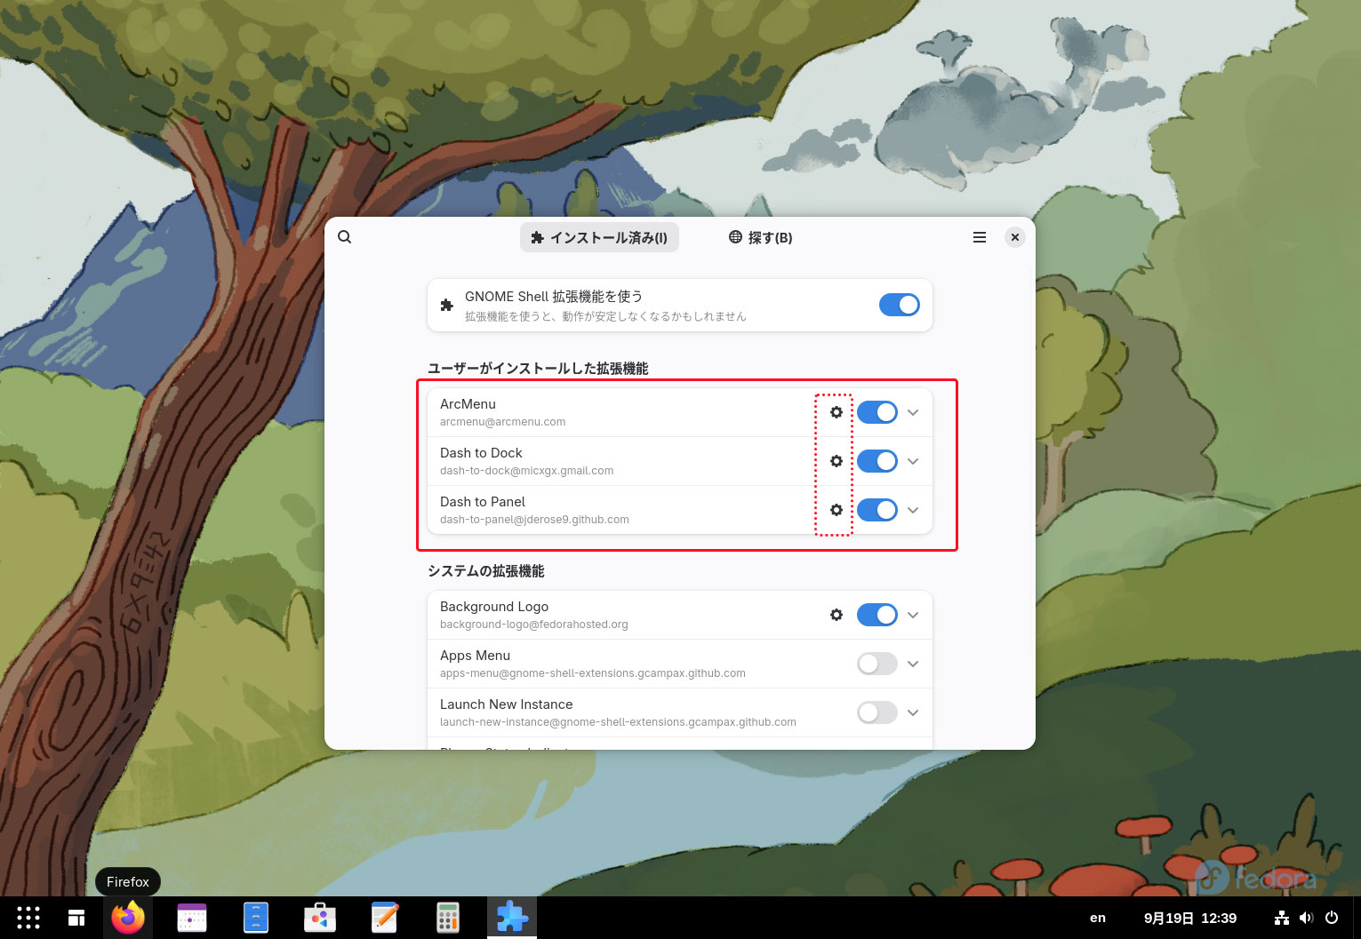Expand Launch New Instance details chevron
Image resolution: width=1361 pixels, height=939 pixels.
(913, 712)
